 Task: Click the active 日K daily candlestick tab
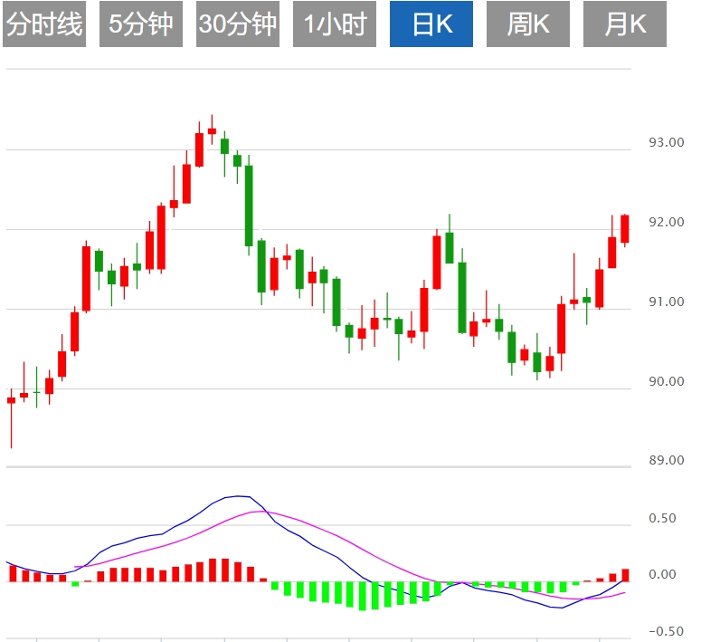431,24
